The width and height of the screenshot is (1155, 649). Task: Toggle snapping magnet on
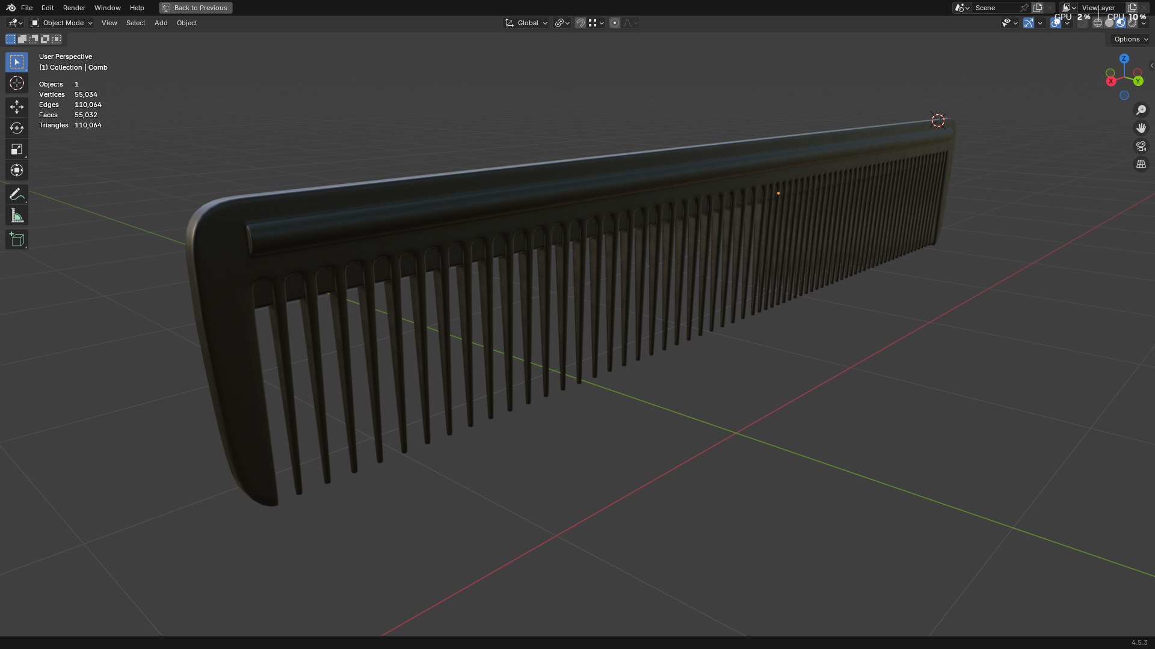coord(581,23)
